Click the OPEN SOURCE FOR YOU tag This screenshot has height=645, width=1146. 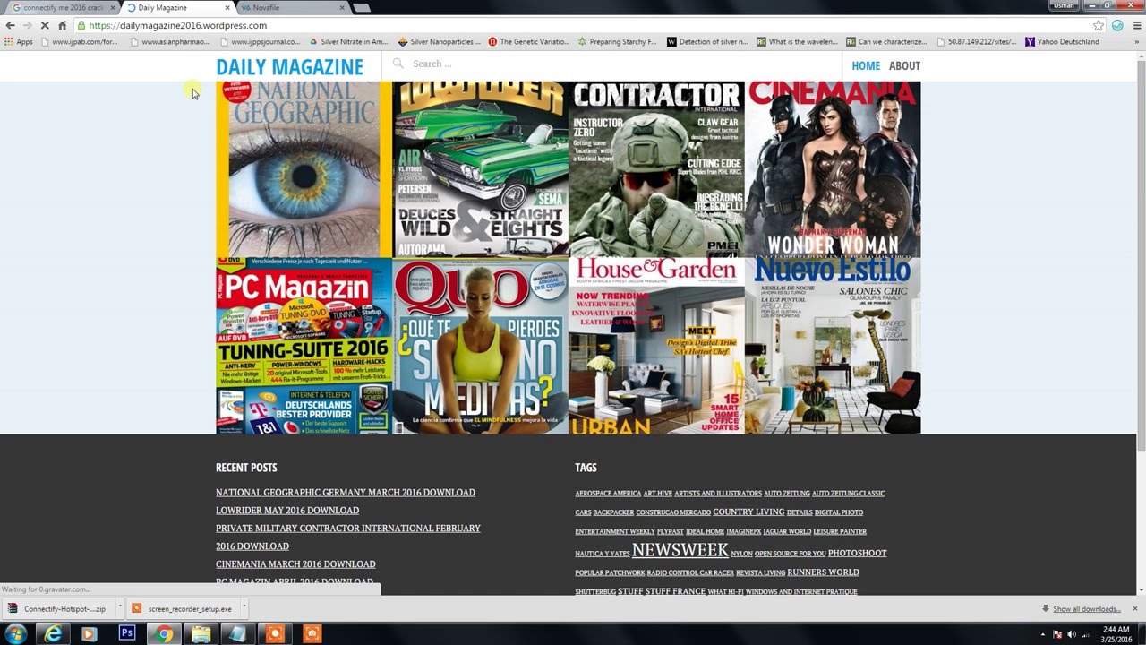790,554
